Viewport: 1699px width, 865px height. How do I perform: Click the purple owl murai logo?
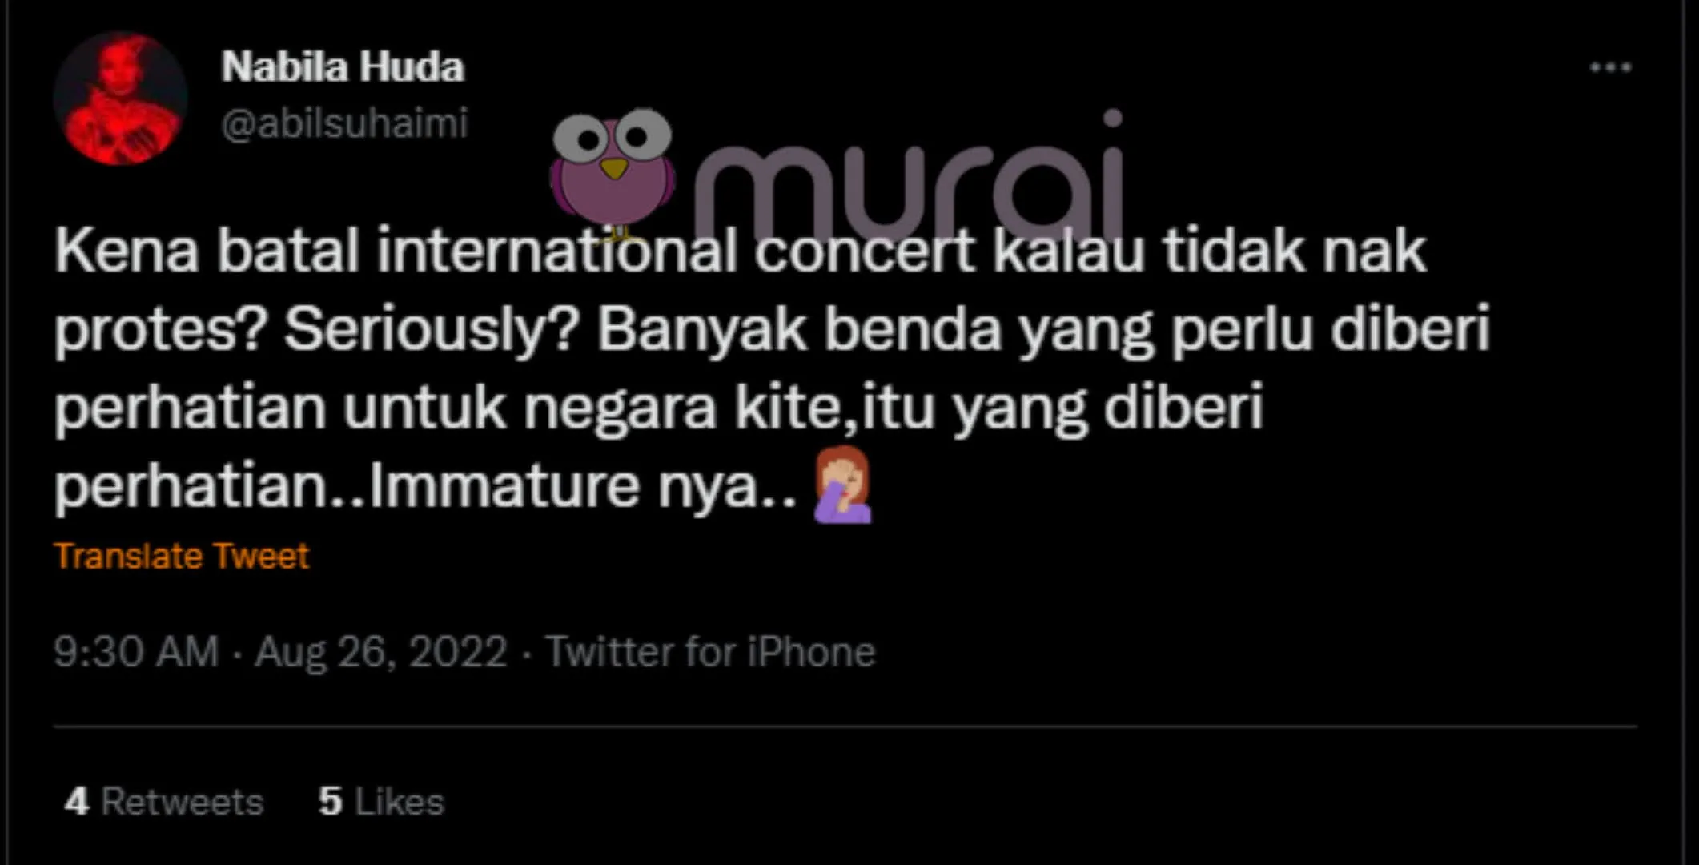pyautogui.click(x=613, y=172)
